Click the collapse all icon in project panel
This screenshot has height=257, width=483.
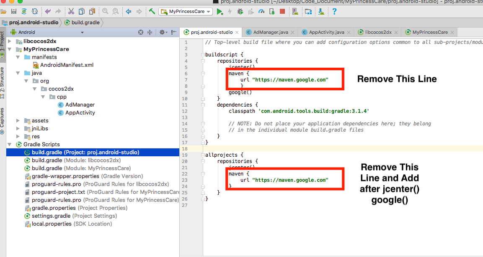(x=150, y=32)
